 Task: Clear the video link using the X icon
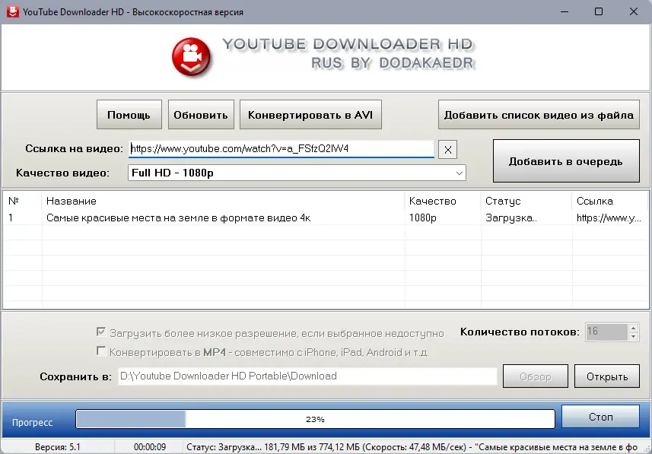coord(447,149)
